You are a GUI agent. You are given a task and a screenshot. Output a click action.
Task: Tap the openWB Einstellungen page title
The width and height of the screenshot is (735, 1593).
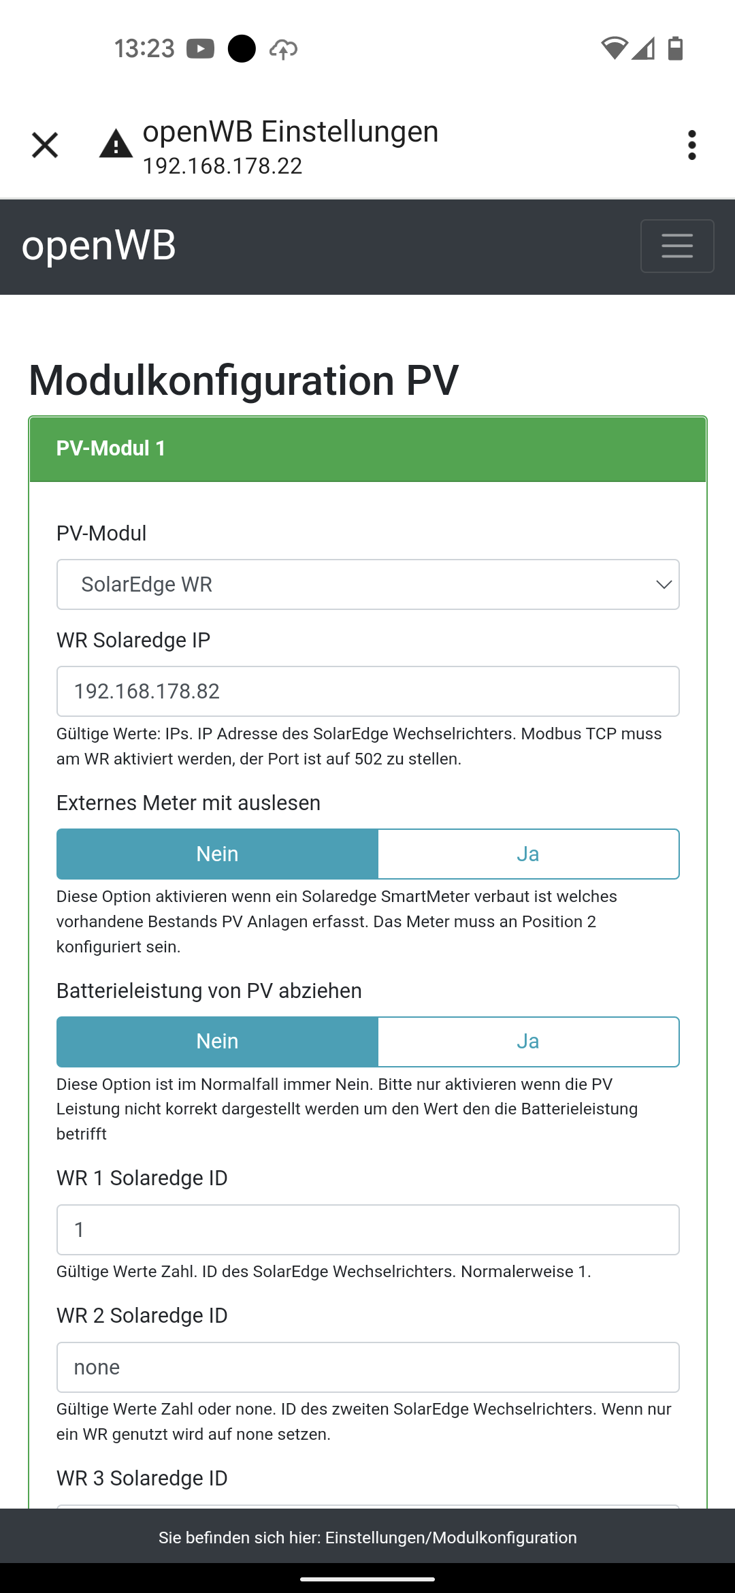291,132
